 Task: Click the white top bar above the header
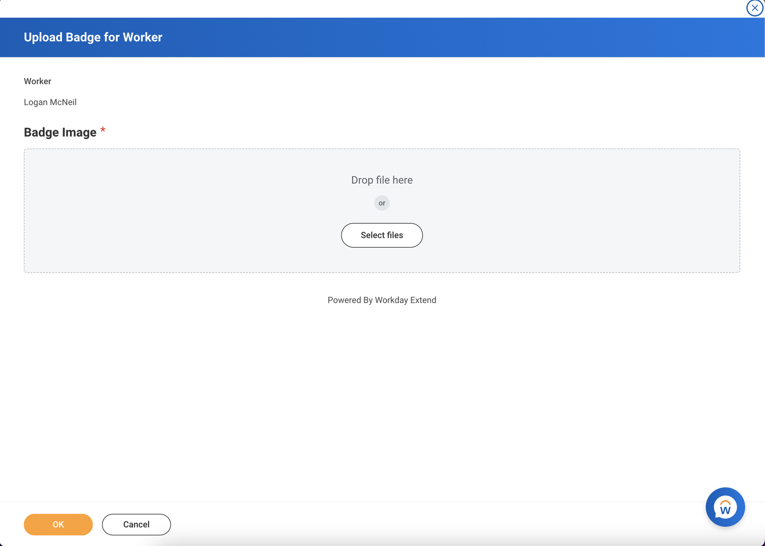(x=357, y=8)
